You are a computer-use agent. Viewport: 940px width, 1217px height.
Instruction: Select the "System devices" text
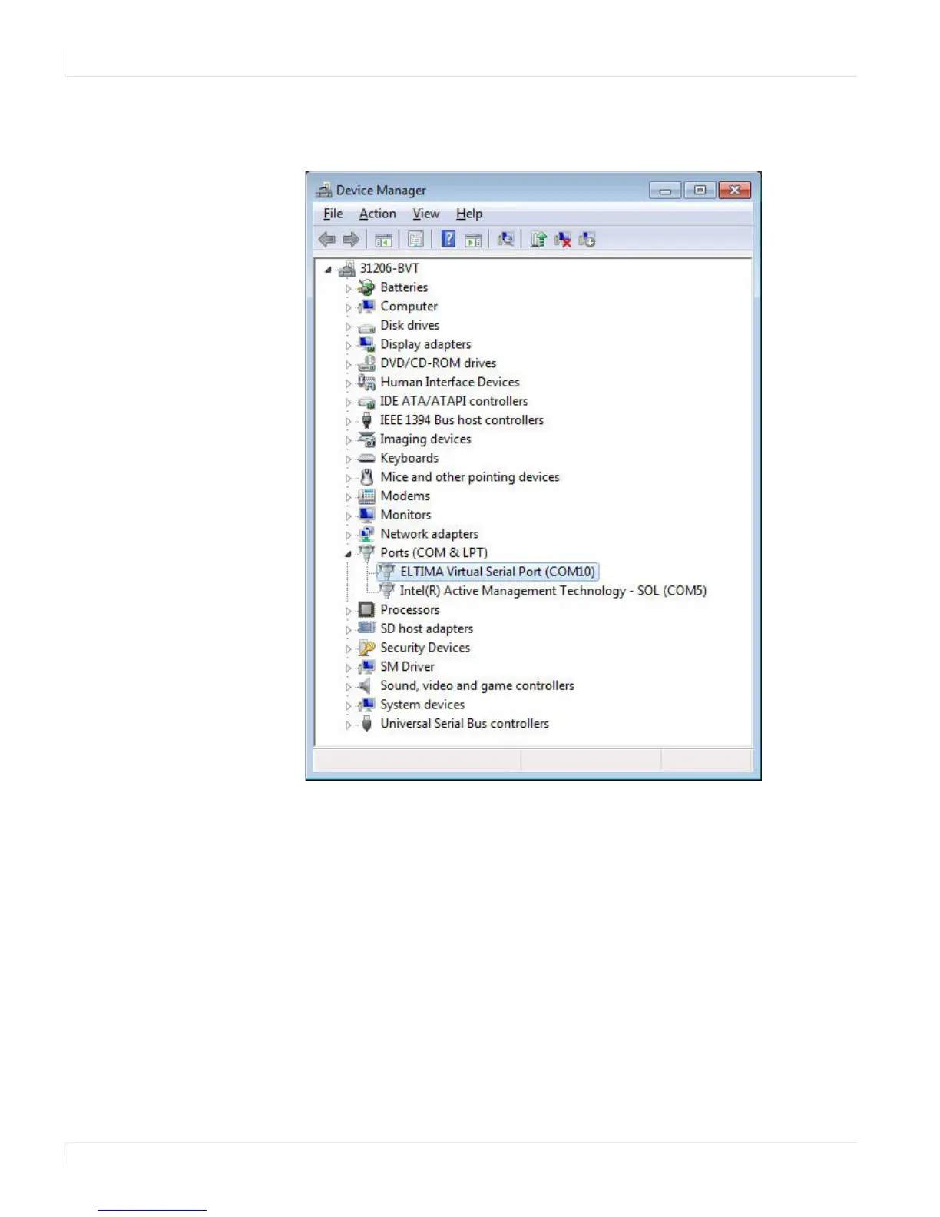point(422,705)
